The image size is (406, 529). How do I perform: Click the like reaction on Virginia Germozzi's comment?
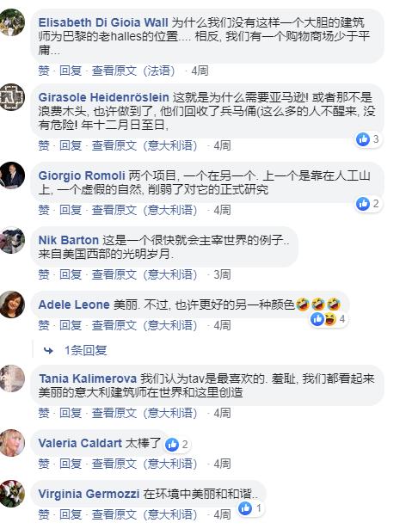245,508
